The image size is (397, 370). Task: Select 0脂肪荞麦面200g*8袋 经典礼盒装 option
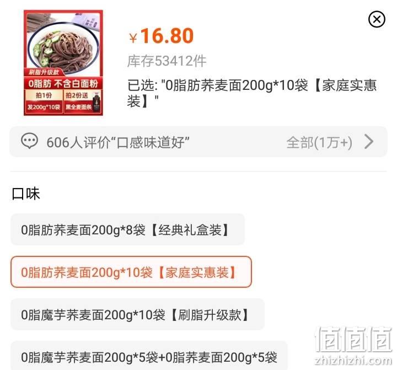pos(127,230)
